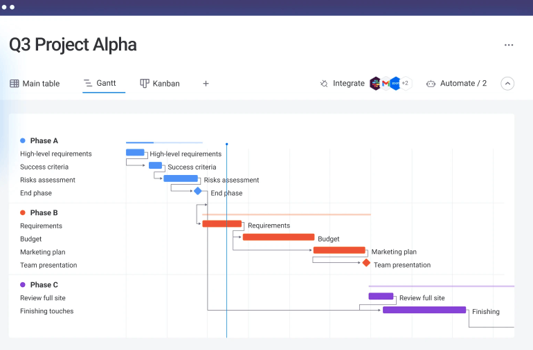Click the blue End phase milestone diamond
Image resolution: width=533 pixels, height=350 pixels.
coord(198,191)
